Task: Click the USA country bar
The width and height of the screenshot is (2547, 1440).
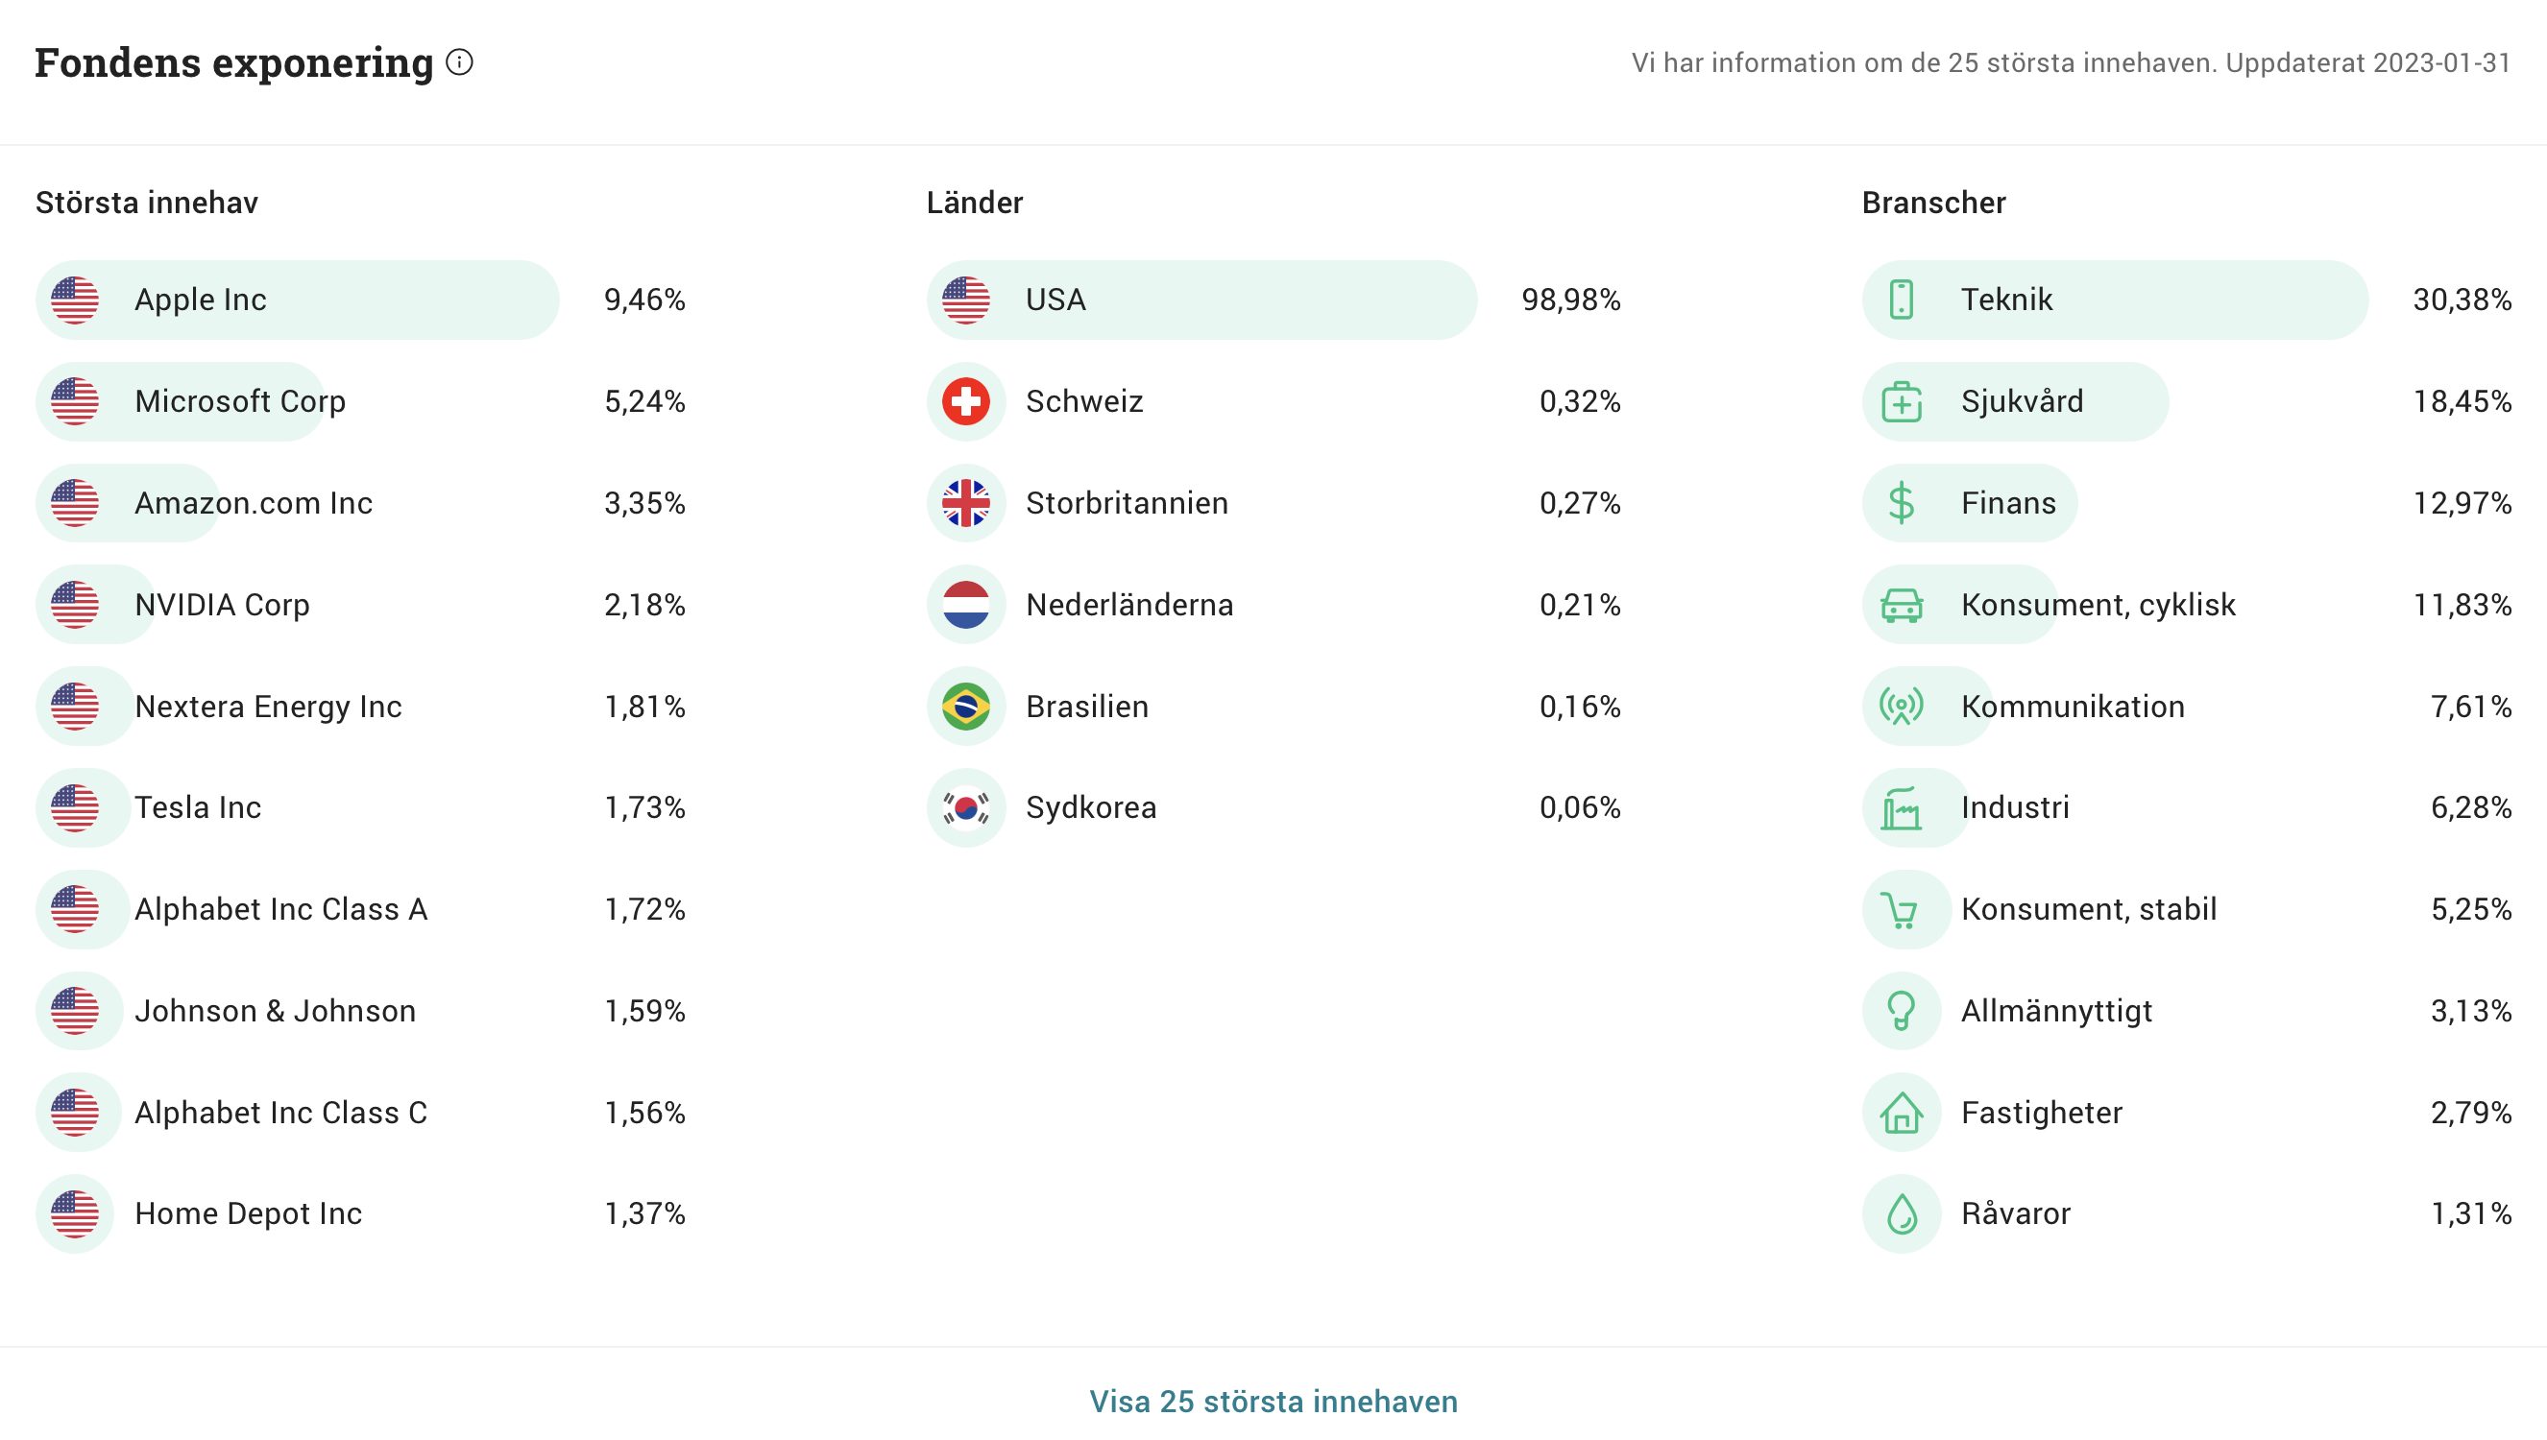Action: tap(1201, 300)
